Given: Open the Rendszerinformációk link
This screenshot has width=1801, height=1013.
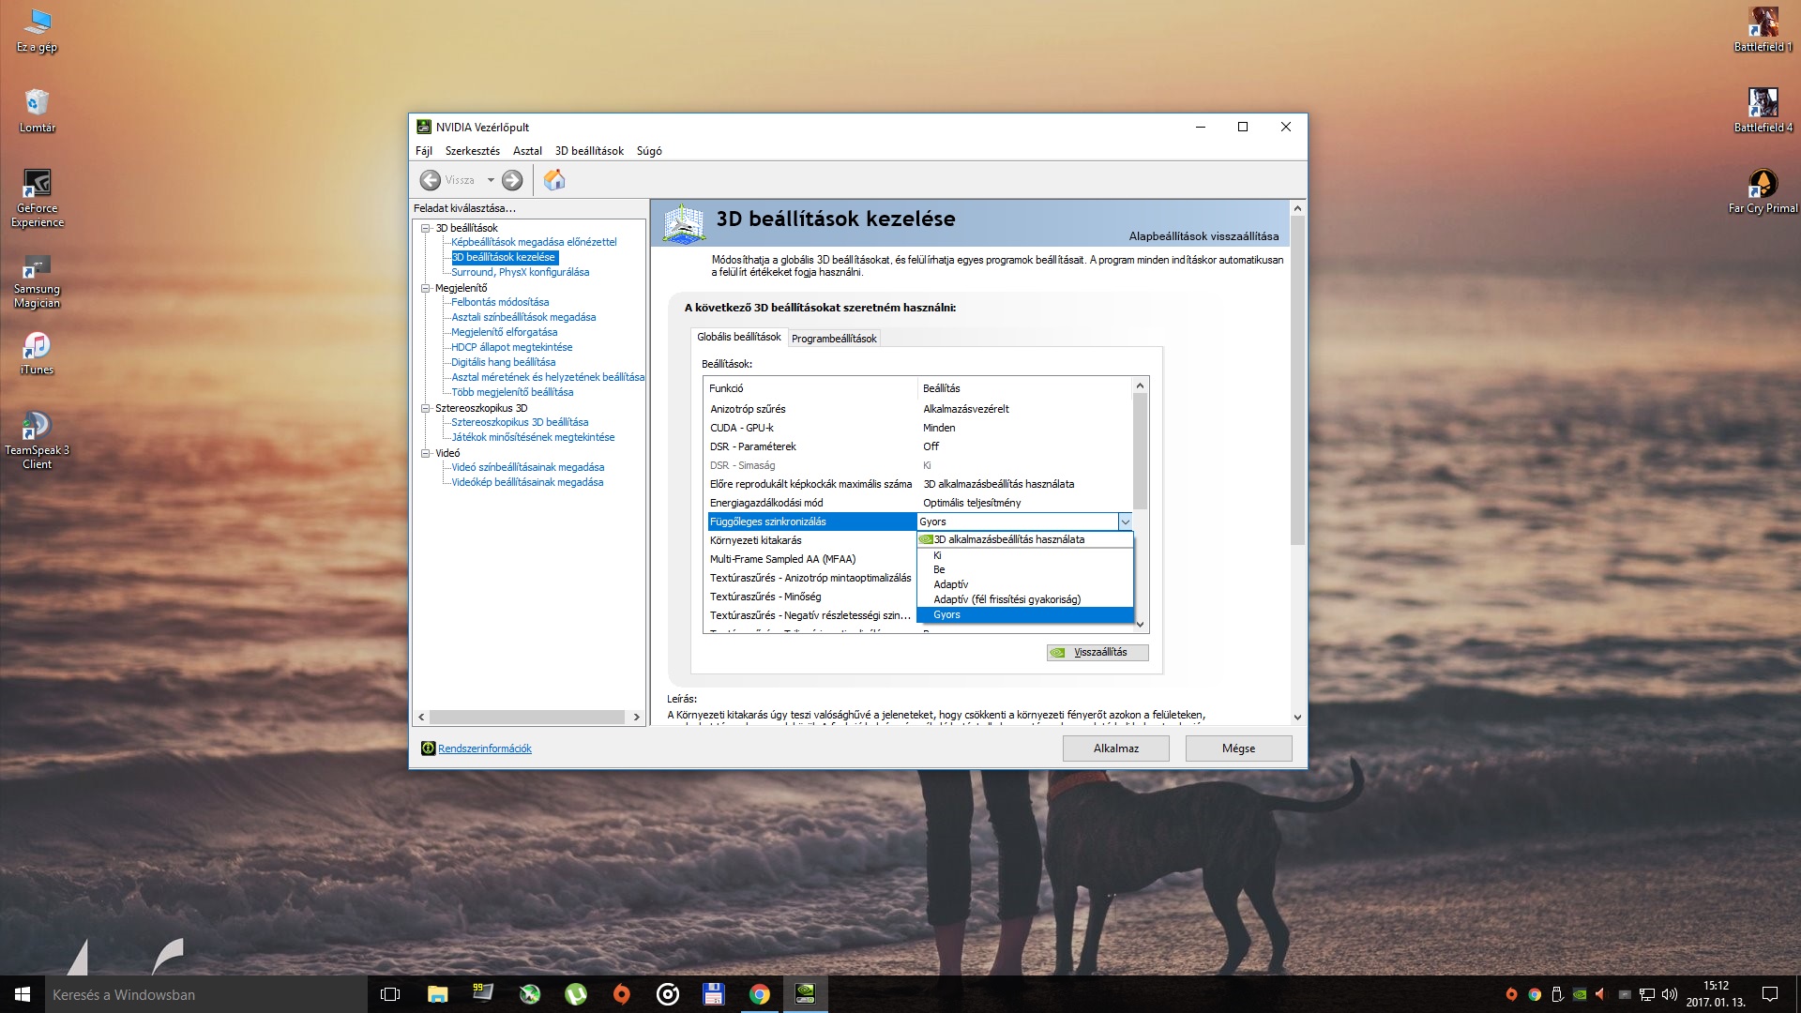Looking at the screenshot, I should [x=484, y=748].
